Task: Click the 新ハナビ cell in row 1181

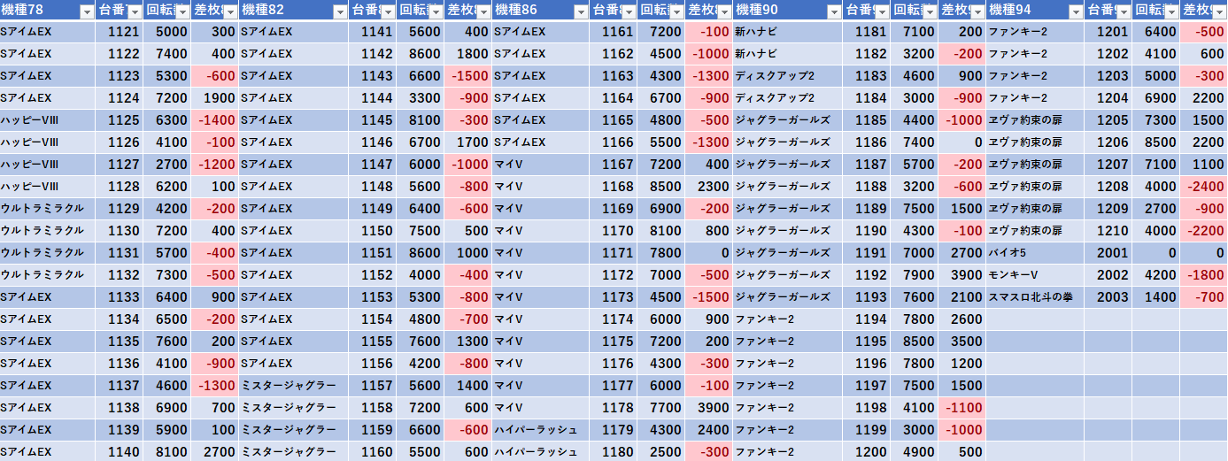Action: tap(787, 32)
